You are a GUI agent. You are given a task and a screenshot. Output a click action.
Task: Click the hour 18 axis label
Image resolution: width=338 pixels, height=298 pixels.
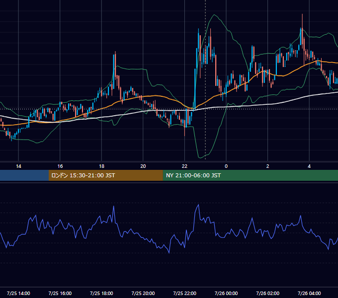(101, 166)
